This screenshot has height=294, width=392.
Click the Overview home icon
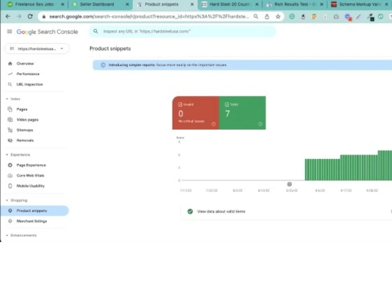pyautogui.click(x=10, y=64)
